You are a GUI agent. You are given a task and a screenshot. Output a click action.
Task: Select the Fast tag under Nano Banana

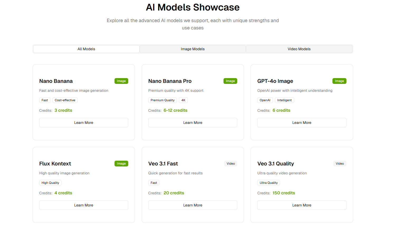tap(45, 100)
